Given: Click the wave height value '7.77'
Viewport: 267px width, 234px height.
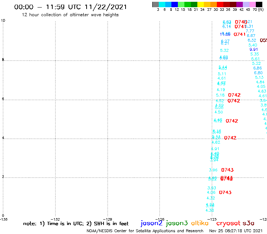Looking at the screenshot, I should coord(250,31).
